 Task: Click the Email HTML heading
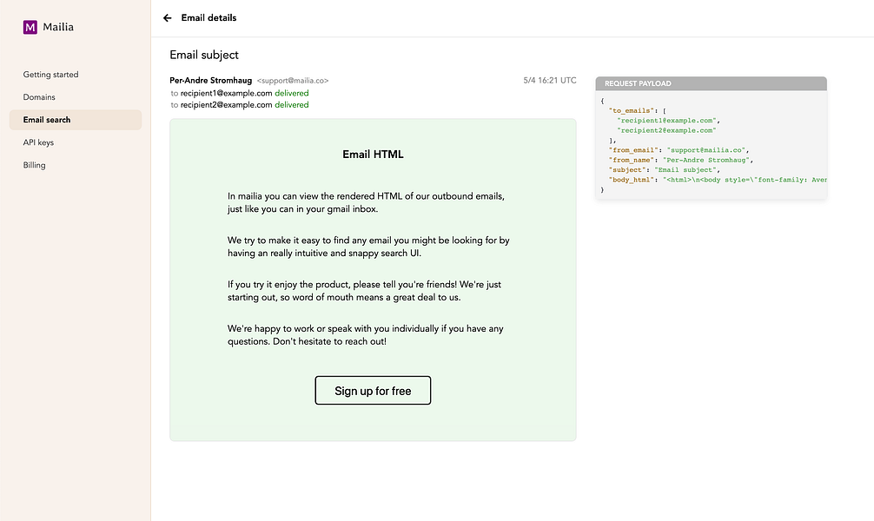[x=373, y=155]
